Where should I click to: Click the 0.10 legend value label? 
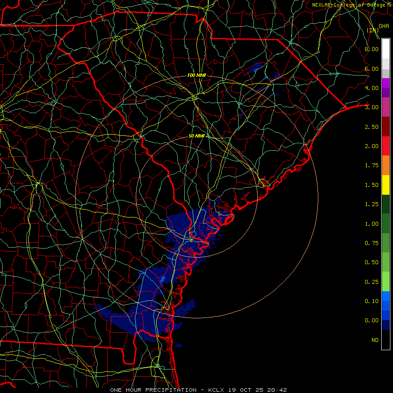coord(372,301)
